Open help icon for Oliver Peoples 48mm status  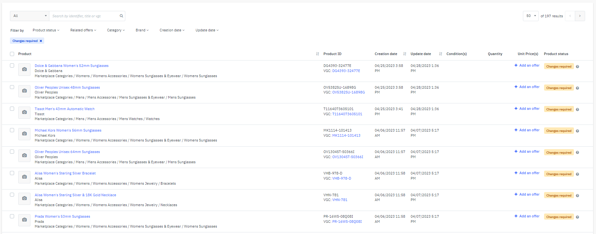click(577, 88)
